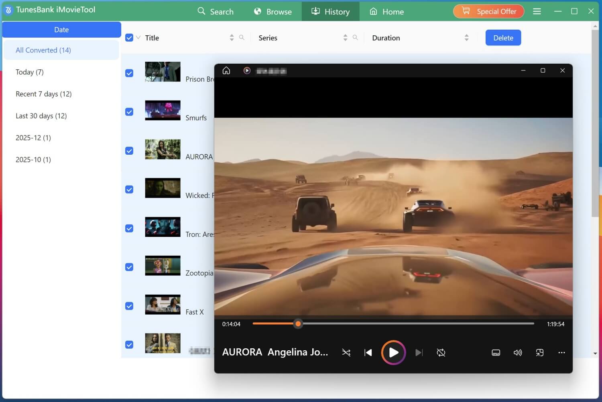
Task: Open the hamburger menu icon
Action: point(537,12)
